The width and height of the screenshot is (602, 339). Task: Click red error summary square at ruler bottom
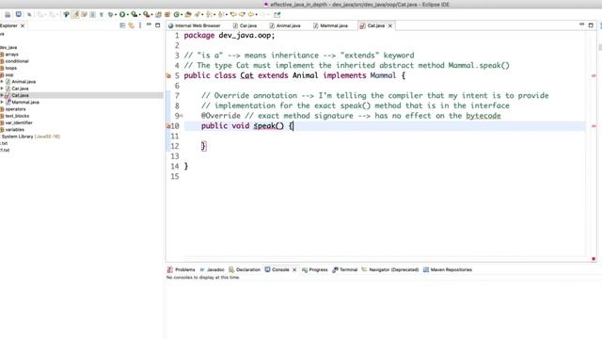click(594, 259)
